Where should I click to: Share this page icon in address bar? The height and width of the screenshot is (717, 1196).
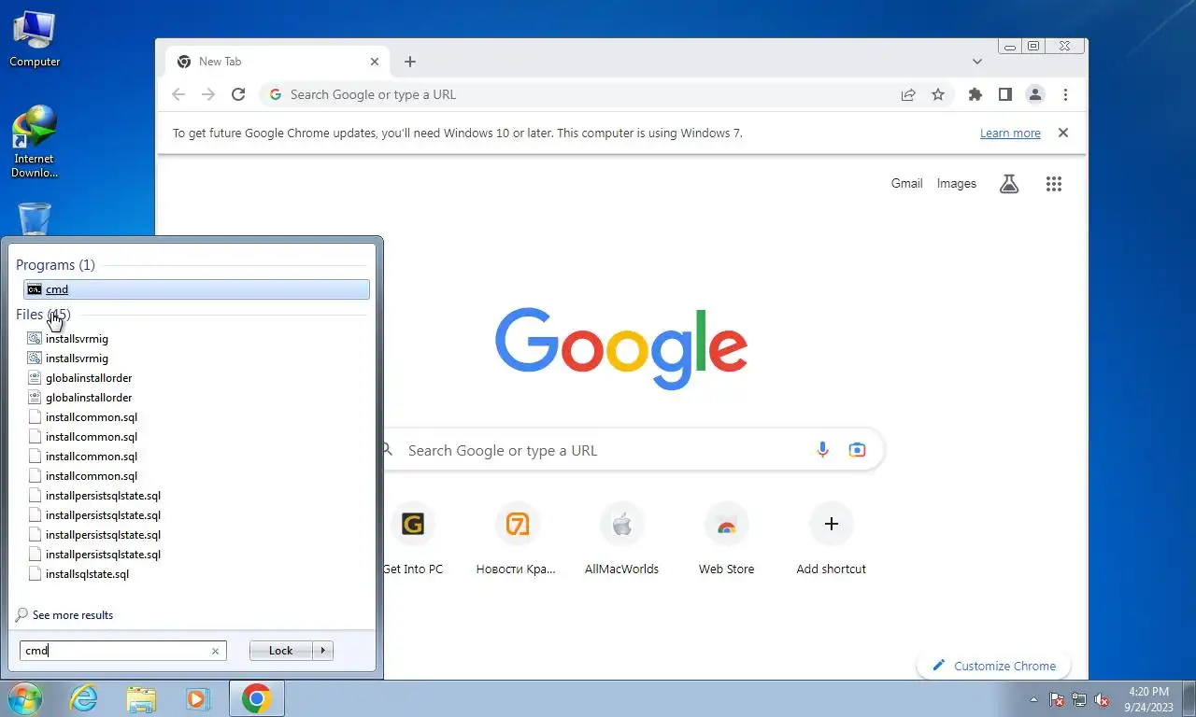tap(908, 94)
